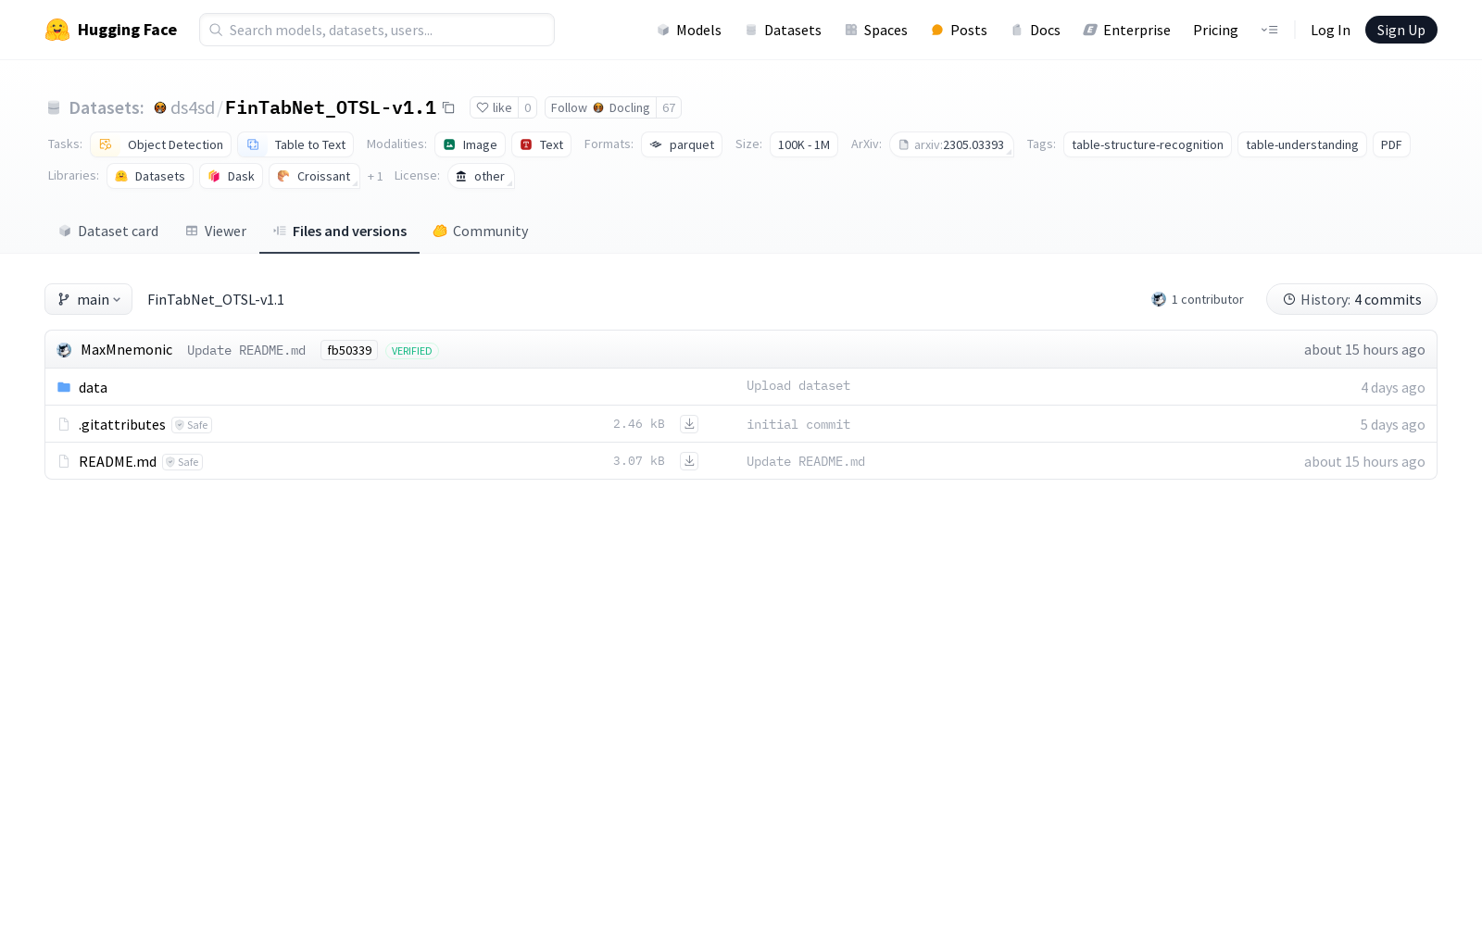
Task: Click the parquet format icon
Action: (x=656, y=144)
